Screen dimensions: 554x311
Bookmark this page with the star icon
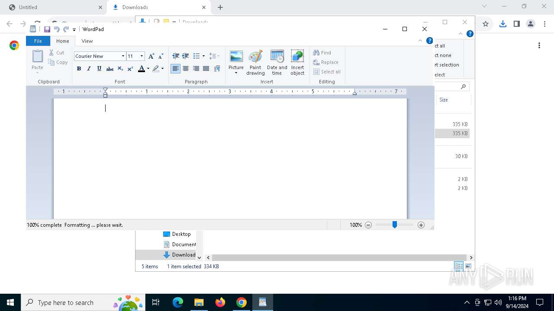486,24
